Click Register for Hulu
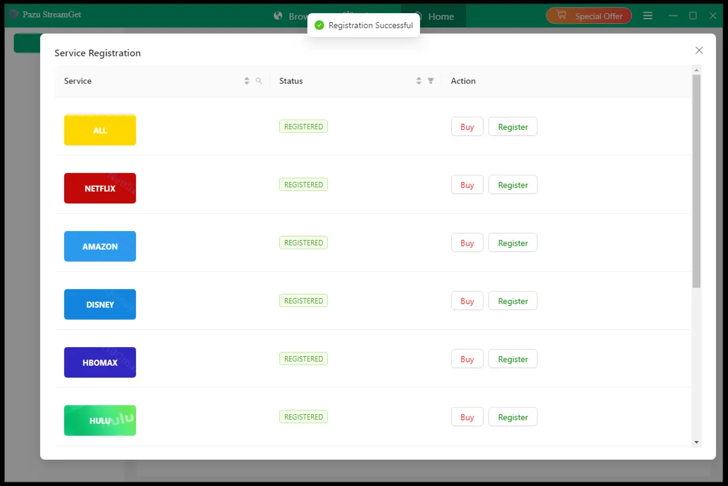728x486 pixels. pyautogui.click(x=513, y=417)
